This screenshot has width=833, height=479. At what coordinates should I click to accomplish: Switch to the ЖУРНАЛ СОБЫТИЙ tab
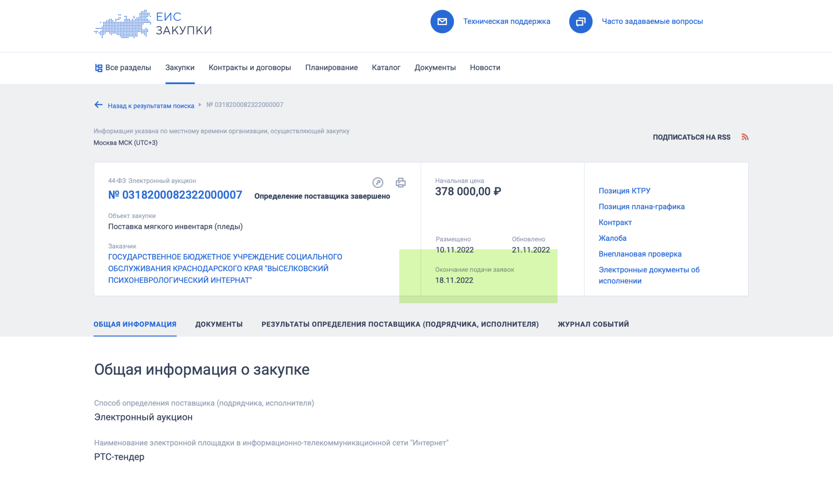(x=593, y=325)
